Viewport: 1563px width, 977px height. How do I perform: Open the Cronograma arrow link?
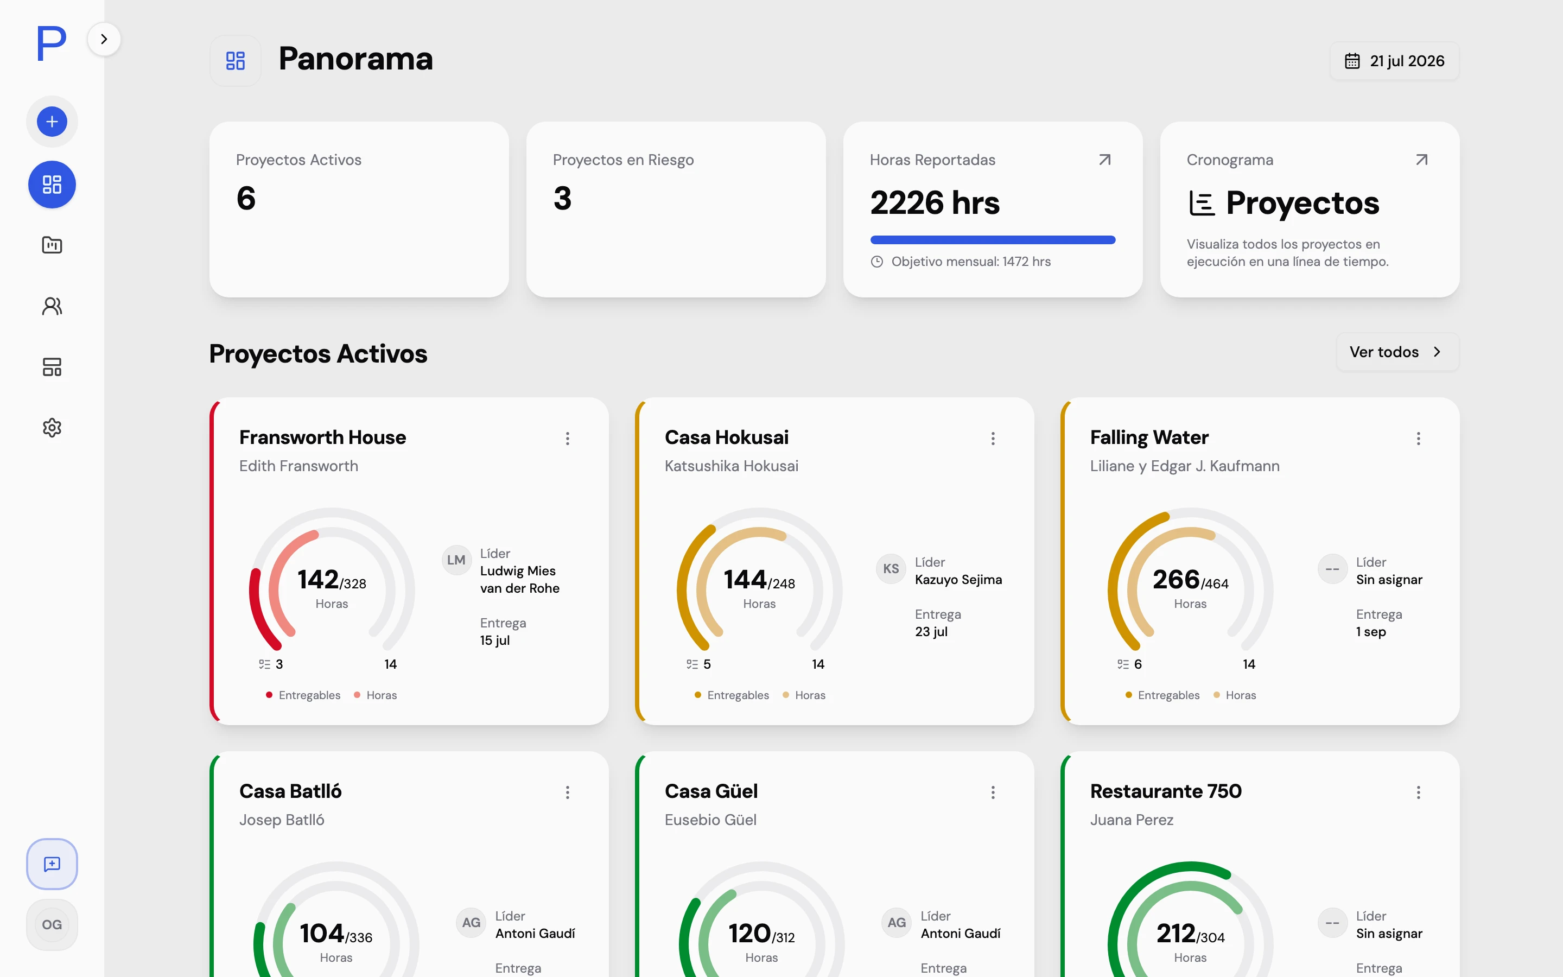[x=1421, y=160]
